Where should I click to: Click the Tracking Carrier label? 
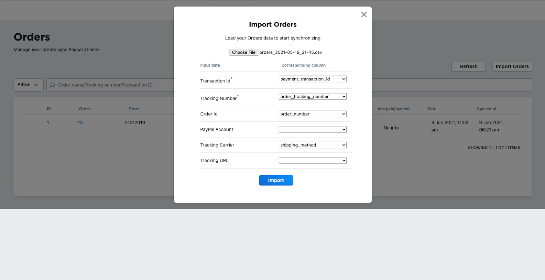(x=217, y=145)
